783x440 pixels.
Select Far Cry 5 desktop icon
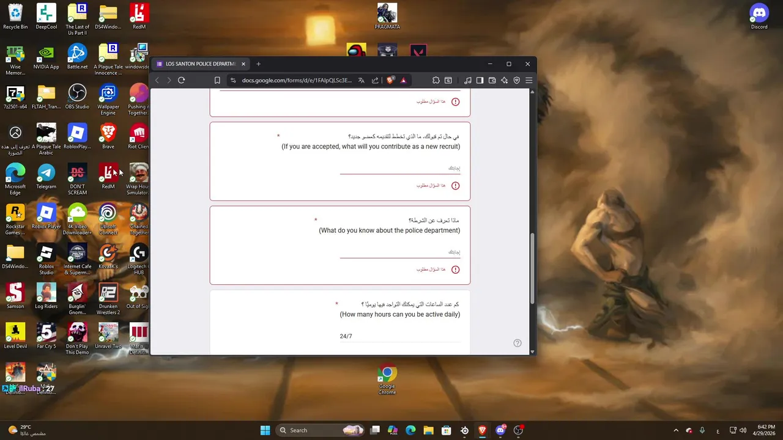[x=46, y=336]
